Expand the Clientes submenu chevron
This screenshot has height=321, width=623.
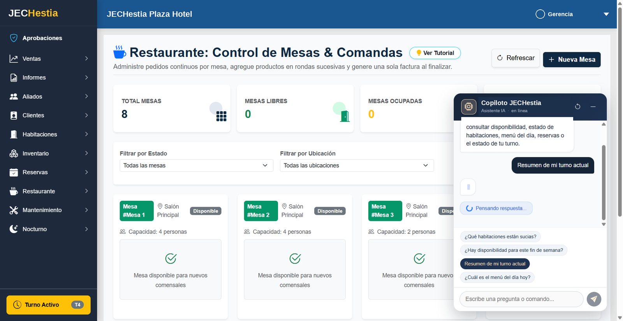click(x=86, y=115)
